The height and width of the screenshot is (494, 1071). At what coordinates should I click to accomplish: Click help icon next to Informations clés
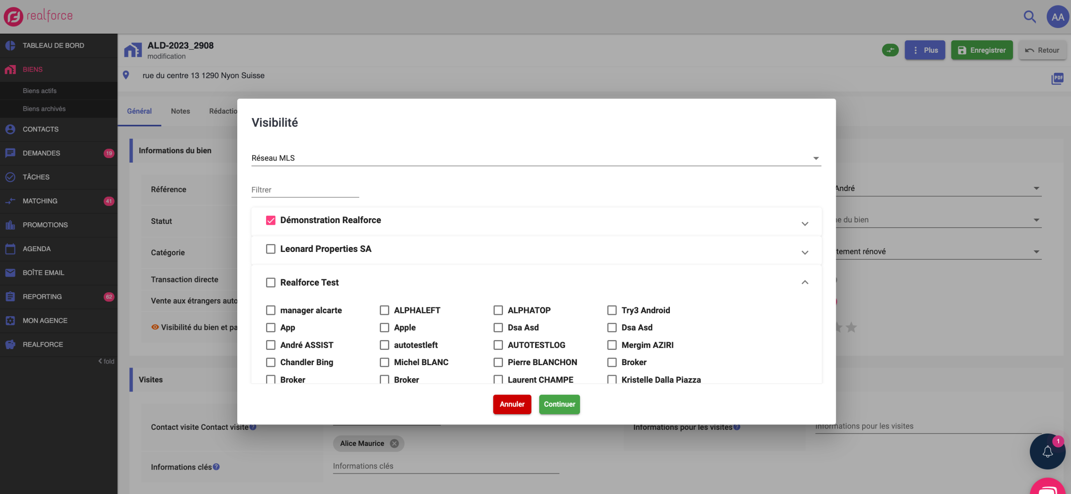coord(216,467)
